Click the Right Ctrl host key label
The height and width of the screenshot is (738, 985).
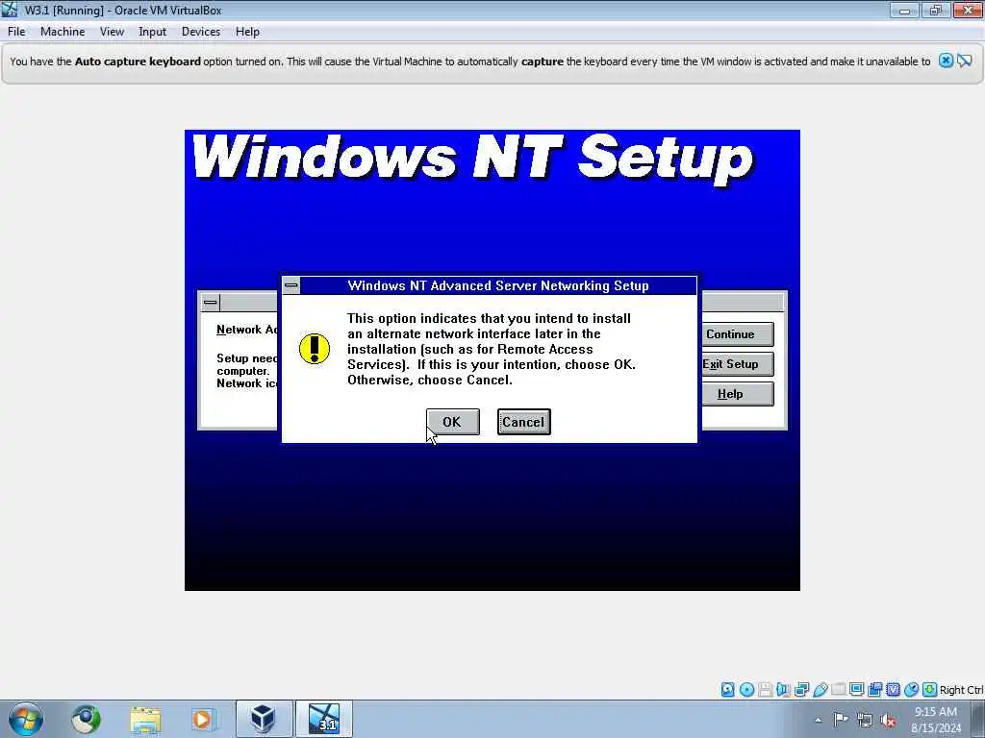pyautogui.click(x=961, y=690)
